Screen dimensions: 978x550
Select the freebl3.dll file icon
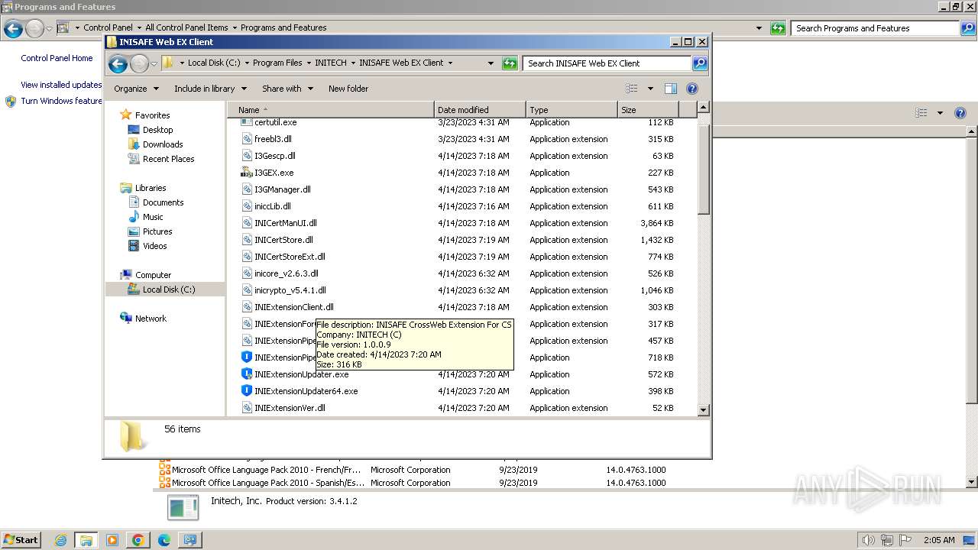pos(246,139)
